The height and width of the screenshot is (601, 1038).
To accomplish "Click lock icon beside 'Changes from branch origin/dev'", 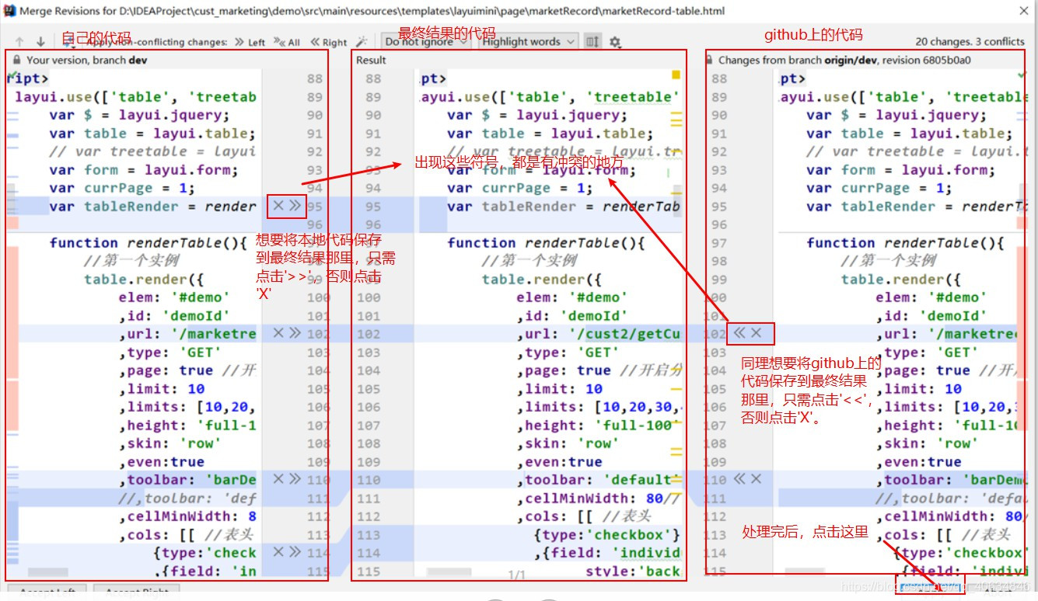I will pos(710,60).
